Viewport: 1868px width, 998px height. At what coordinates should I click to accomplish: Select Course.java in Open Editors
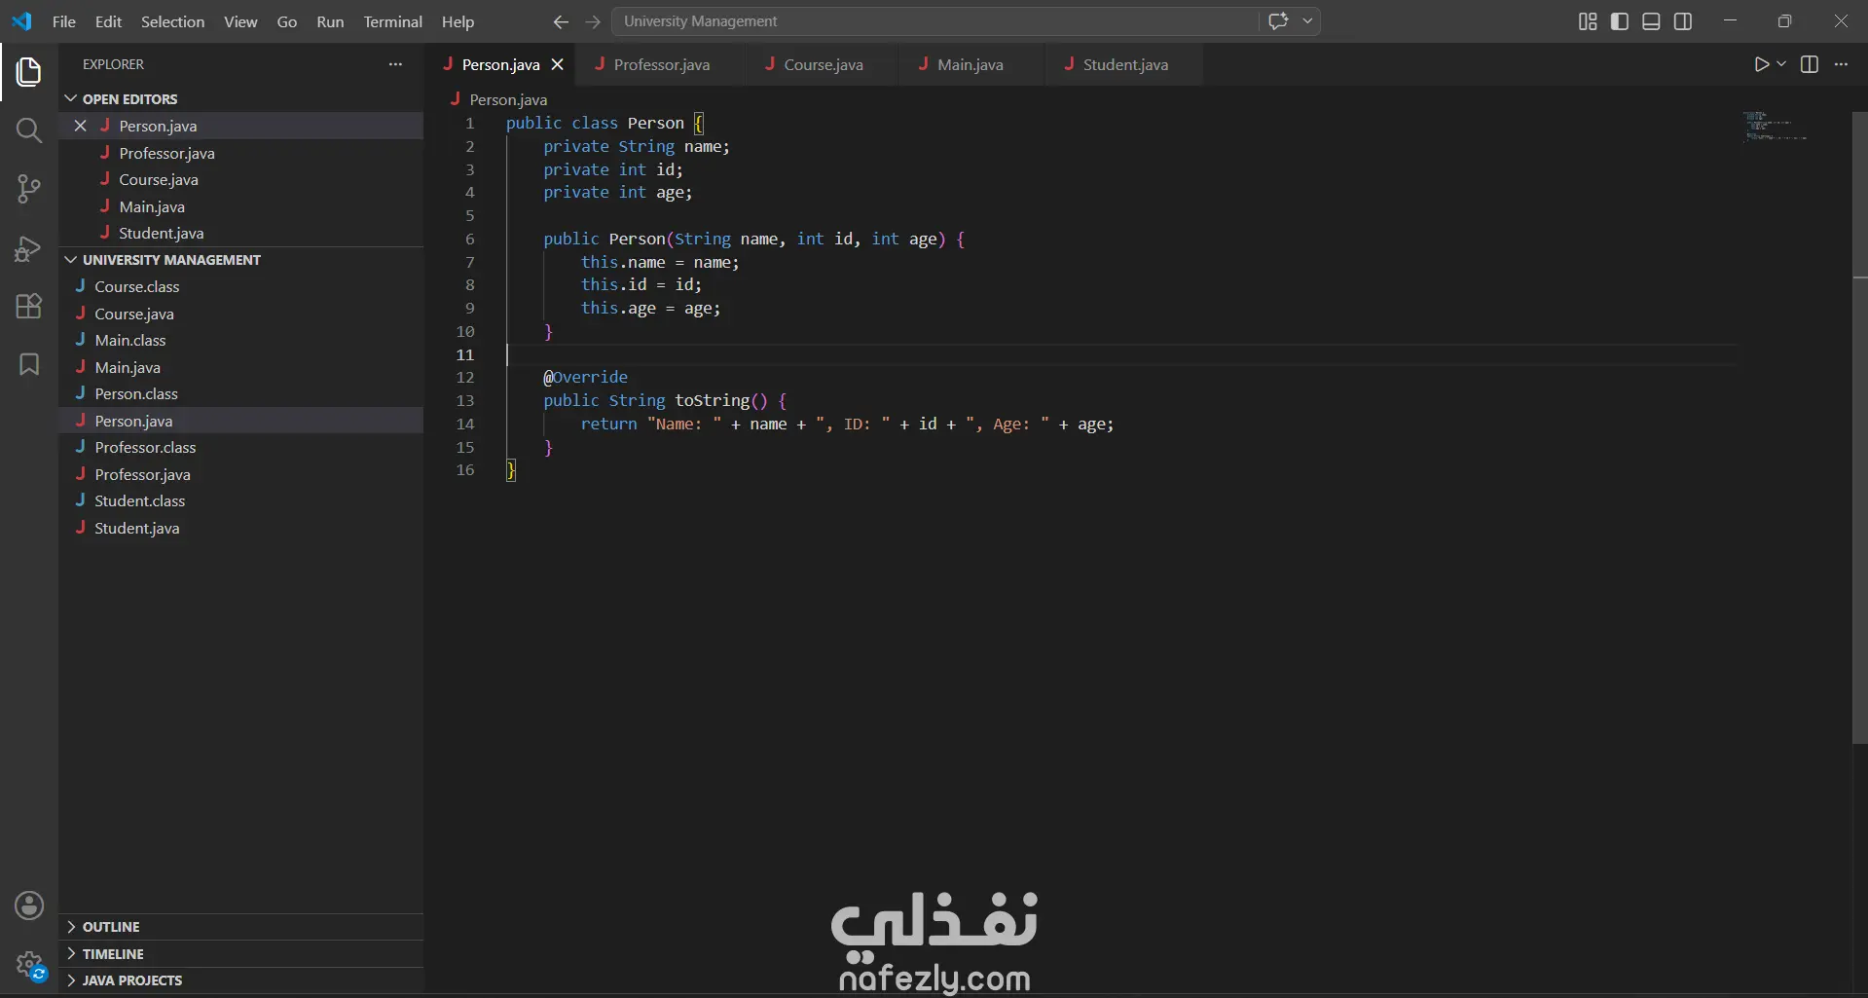tap(240, 179)
